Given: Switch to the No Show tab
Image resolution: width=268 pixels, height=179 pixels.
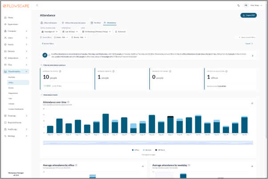Looking at the screenshot, I should point(96,23).
